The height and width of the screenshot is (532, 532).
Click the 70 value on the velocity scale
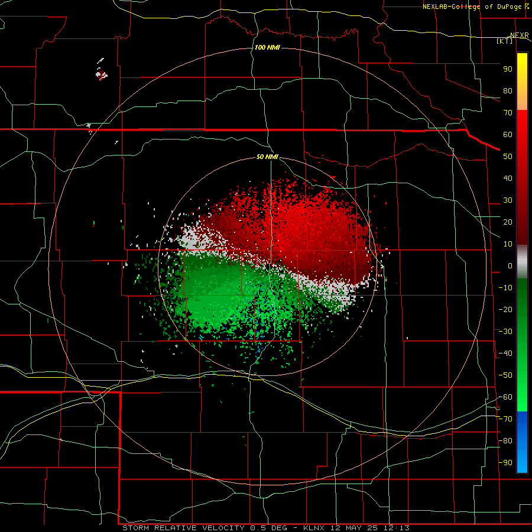pyautogui.click(x=508, y=113)
